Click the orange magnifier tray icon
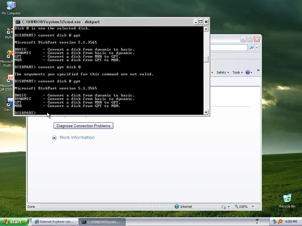 point(280,222)
